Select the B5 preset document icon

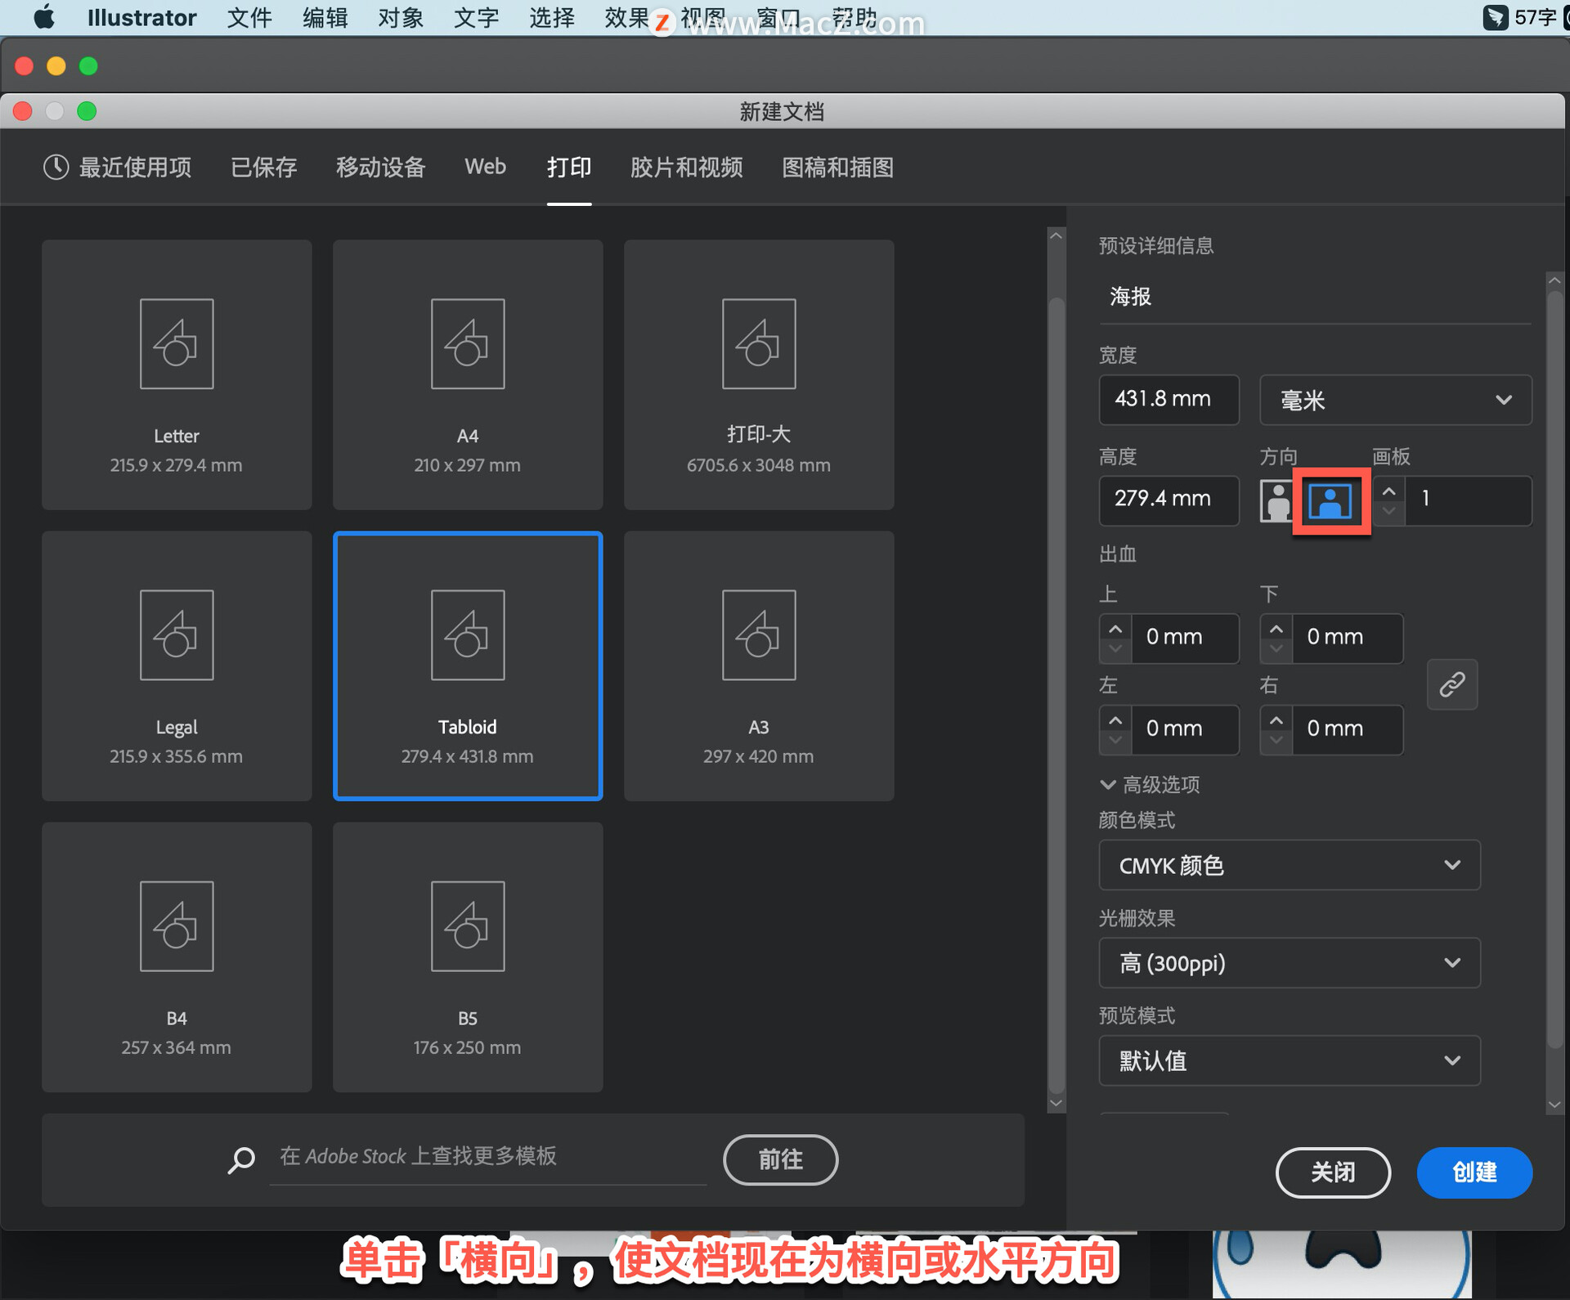pyautogui.click(x=468, y=926)
